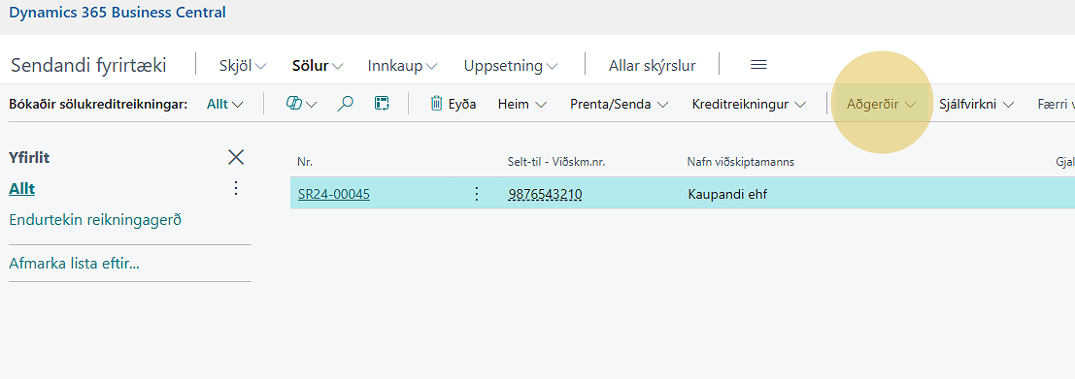Click the Yfirlit pane heading
This screenshot has height=379, width=1075.
[x=29, y=158]
